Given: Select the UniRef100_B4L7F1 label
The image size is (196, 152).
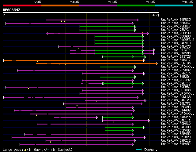Looking at the screenshot, I should pyautogui.click(x=176, y=104).
